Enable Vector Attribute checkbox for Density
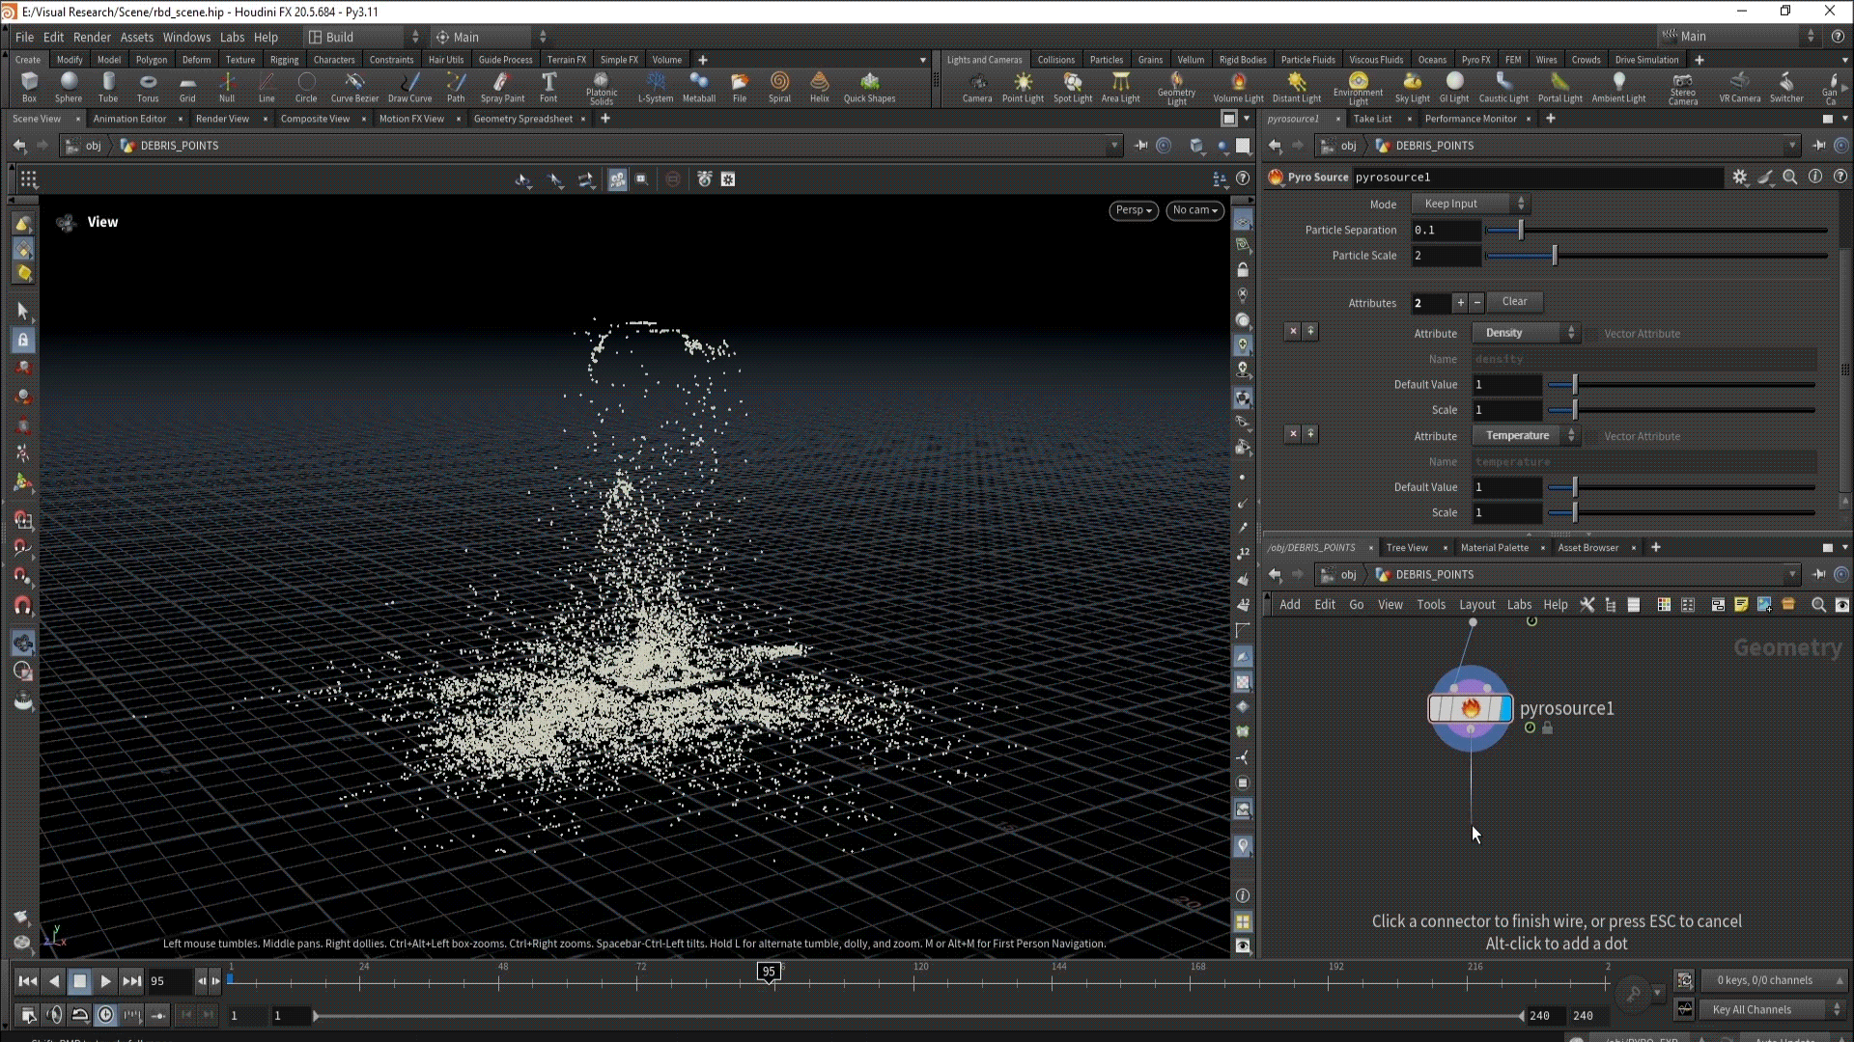Image resolution: width=1854 pixels, height=1042 pixels. tap(1592, 334)
